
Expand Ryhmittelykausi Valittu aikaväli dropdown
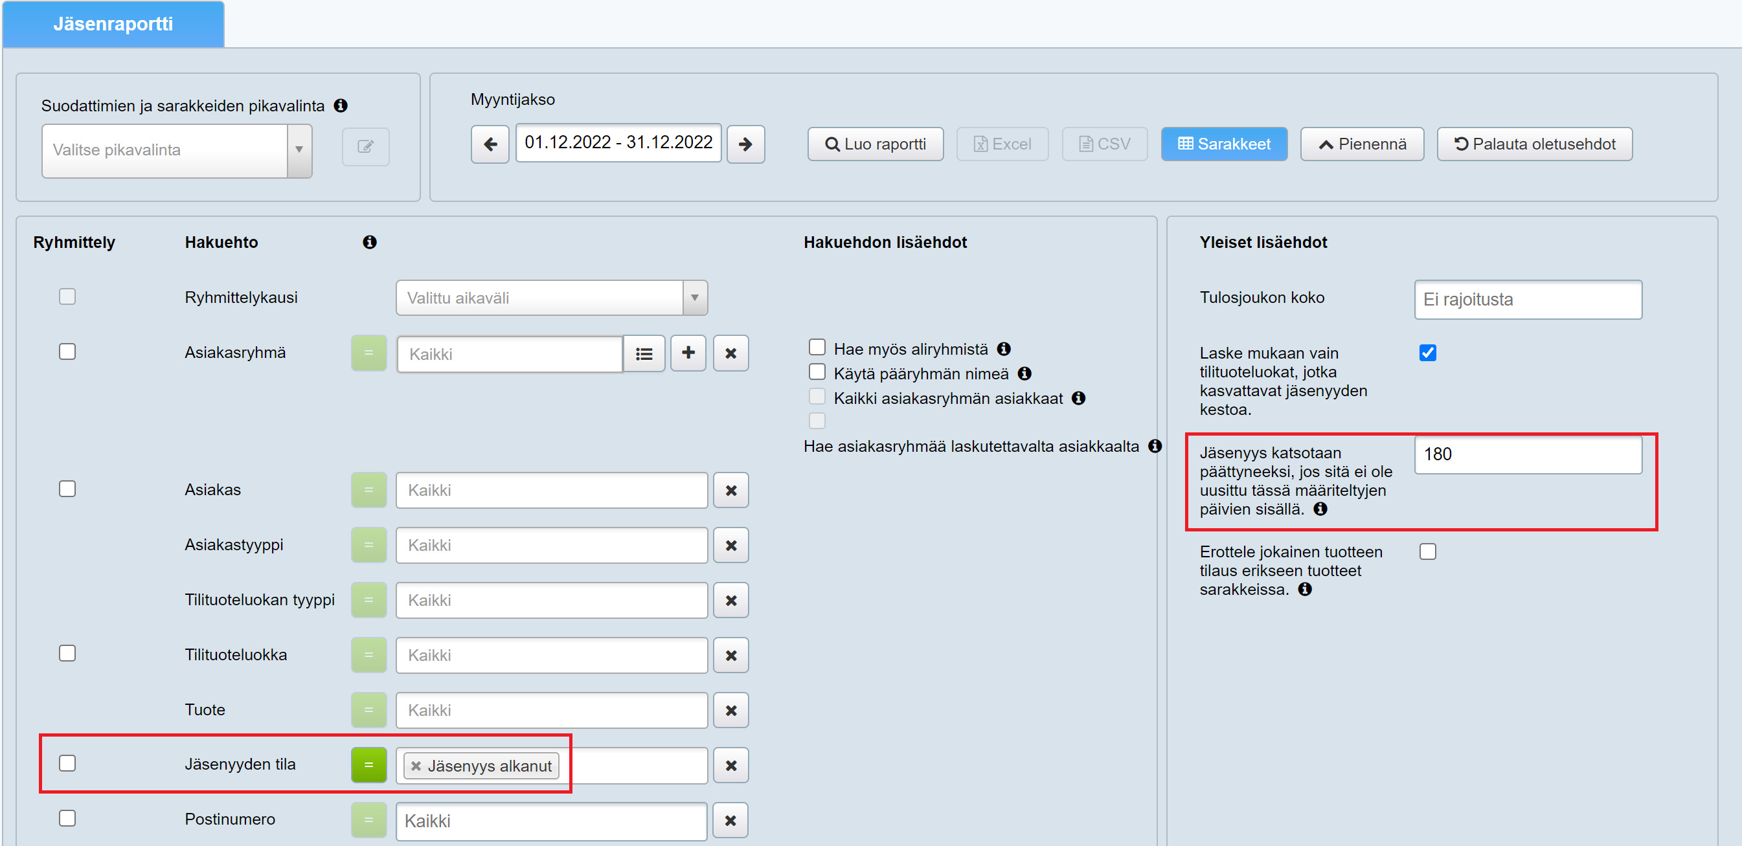[x=694, y=298]
